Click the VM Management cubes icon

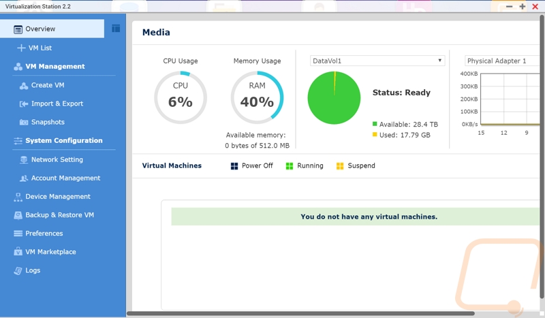tap(18, 67)
